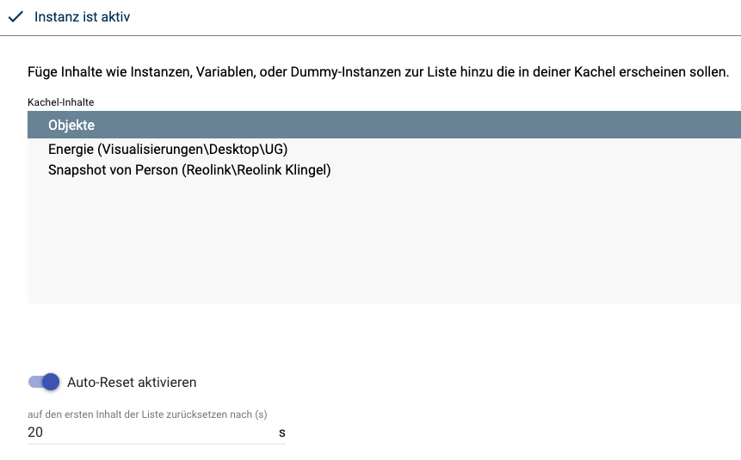The height and width of the screenshot is (460, 741).
Task: Click the light track of the Auto-Reset switch
Action: click(x=34, y=382)
